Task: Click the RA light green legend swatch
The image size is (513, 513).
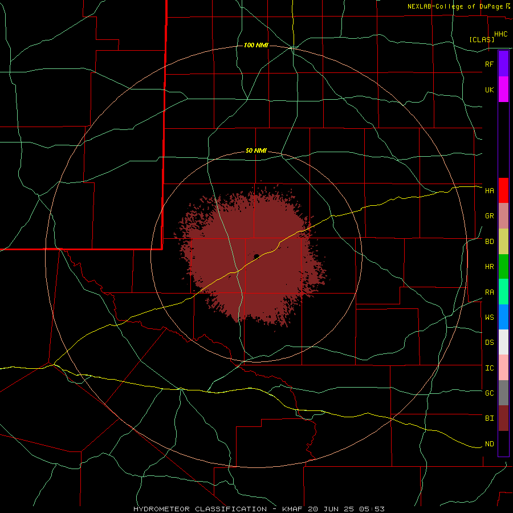Action: (503, 292)
